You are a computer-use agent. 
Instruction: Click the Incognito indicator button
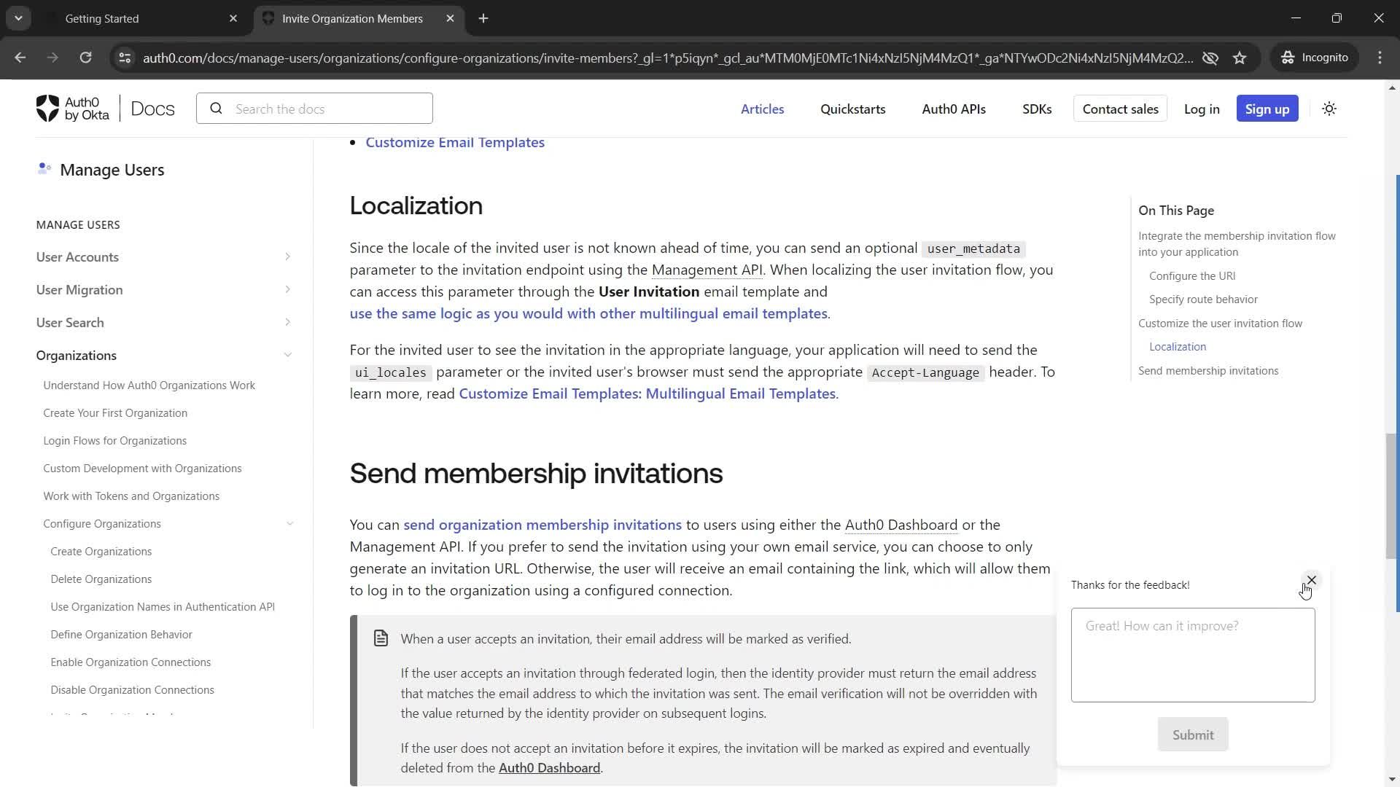point(1315,58)
